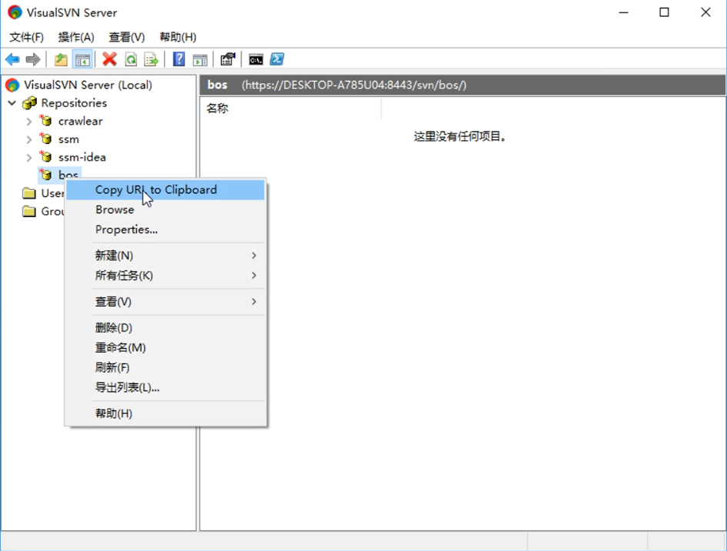Click the export list toolbar icon
727x551 pixels.
(151, 59)
